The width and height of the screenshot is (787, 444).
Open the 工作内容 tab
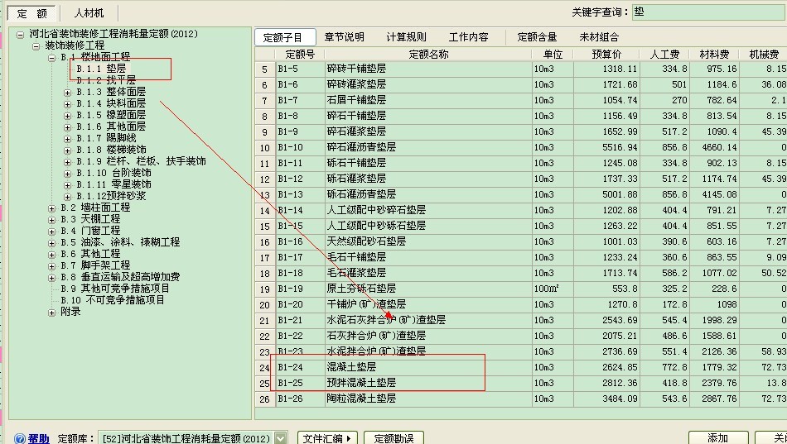[468, 37]
